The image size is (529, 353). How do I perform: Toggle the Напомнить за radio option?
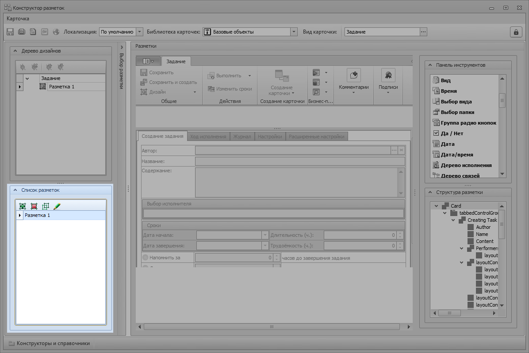(146, 258)
